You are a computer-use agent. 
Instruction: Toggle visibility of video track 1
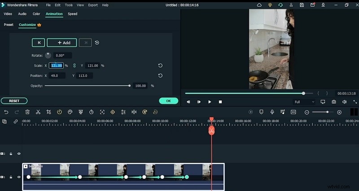(x=19, y=177)
